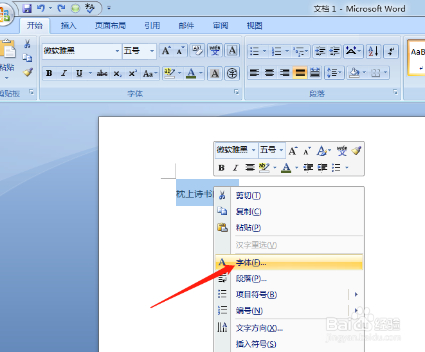Viewport: 425px width, 352px height.
Task: Click the Enclose Characters circled icon
Action: (x=232, y=73)
